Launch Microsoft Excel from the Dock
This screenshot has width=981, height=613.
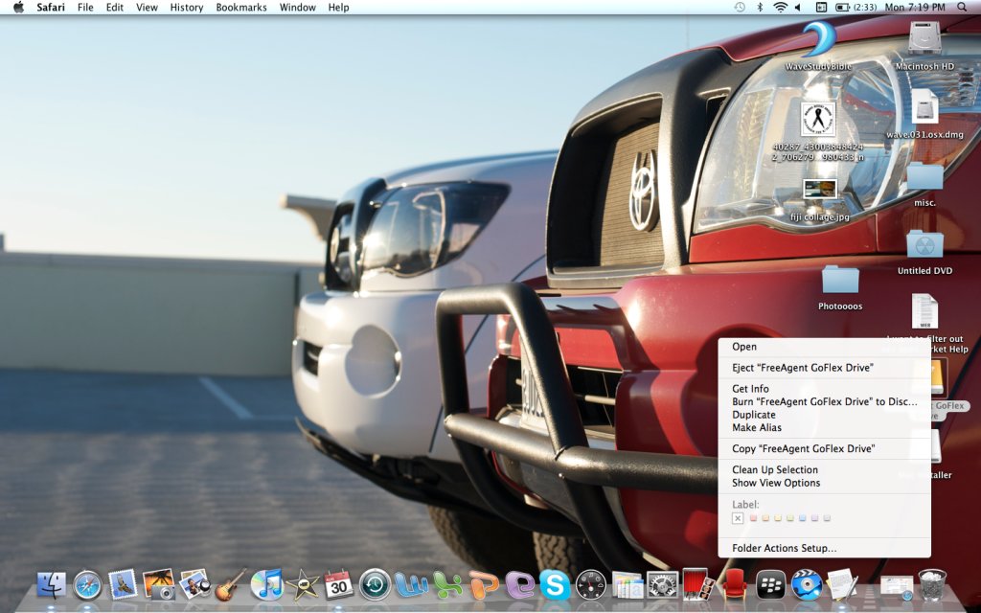coord(447,585)
